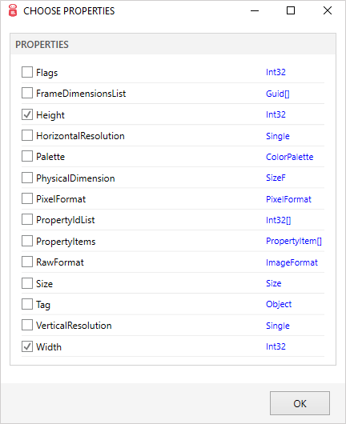Click the PixelFormat type in the blue type column
This screenshot has width=346, height=424.
(x=288, y=199)
